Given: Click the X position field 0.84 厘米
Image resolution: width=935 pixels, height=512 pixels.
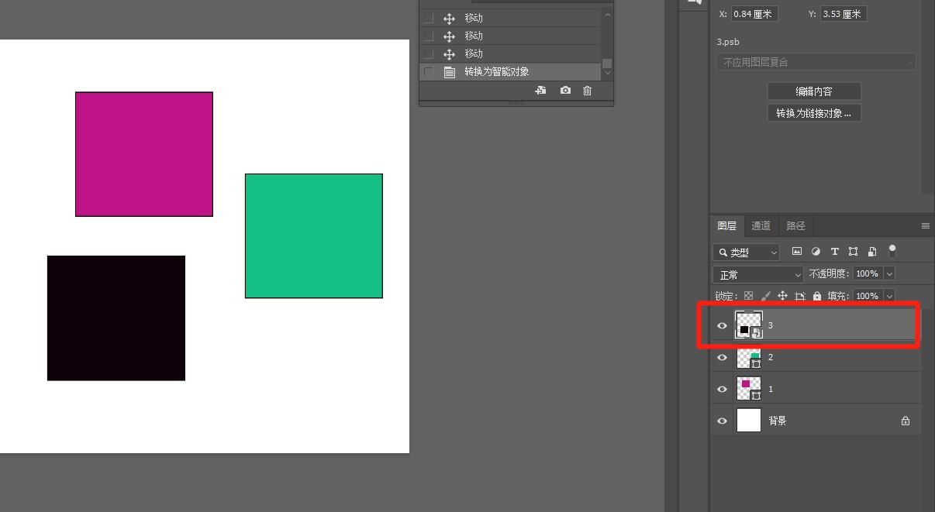Looking at the screenshot, I should point(754,14).
